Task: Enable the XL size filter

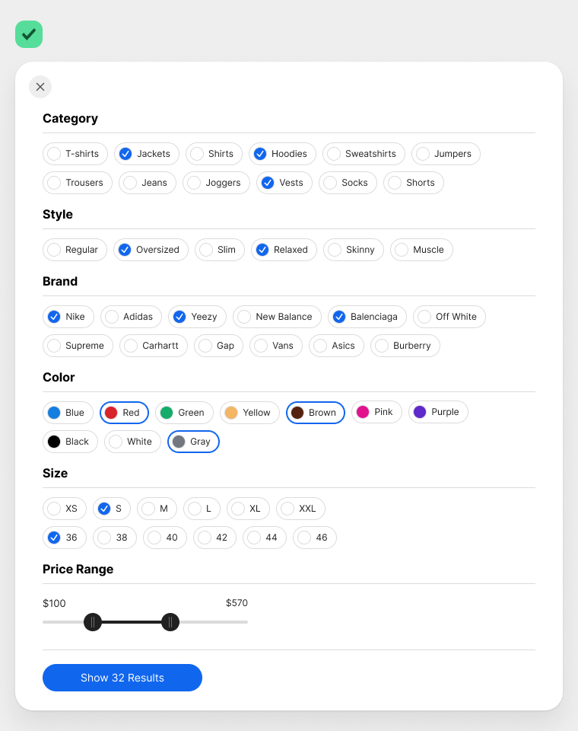Action: point(248,508)
